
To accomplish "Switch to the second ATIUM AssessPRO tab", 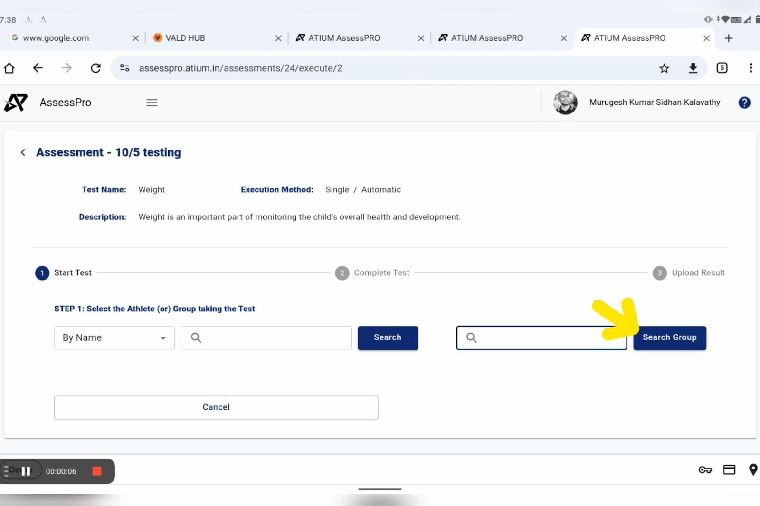I will click(486, 38).
